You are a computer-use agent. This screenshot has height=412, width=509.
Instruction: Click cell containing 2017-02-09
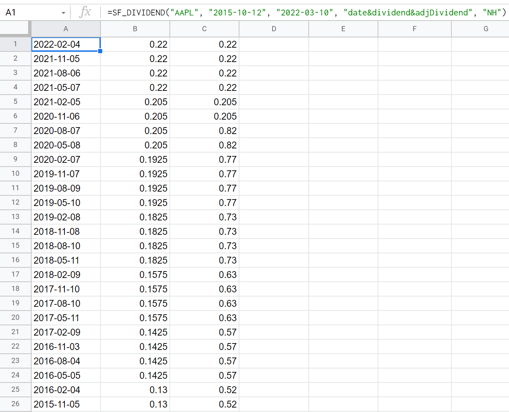[66, 332]
